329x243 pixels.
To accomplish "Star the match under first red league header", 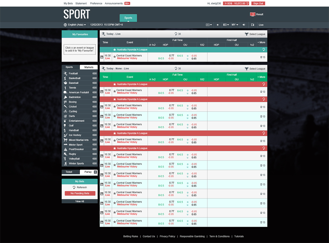I will (114, 91).
